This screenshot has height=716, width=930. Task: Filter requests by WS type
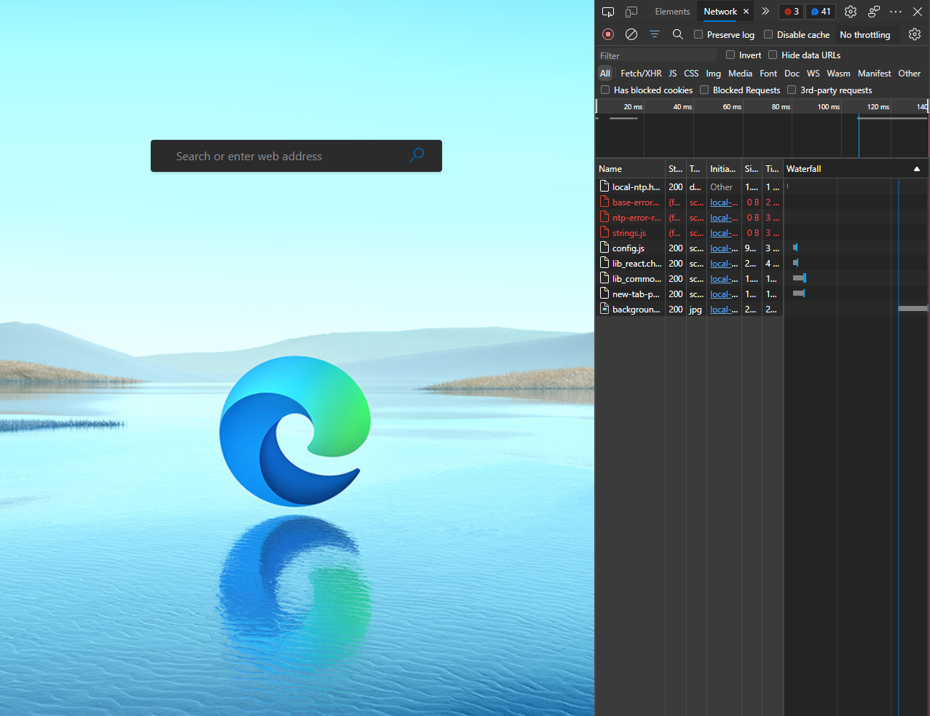click(813, 74)
